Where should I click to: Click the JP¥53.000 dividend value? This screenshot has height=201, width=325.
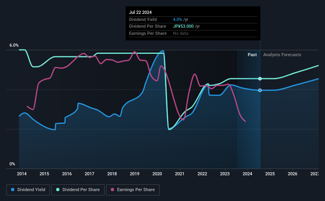tap(183, 27)
